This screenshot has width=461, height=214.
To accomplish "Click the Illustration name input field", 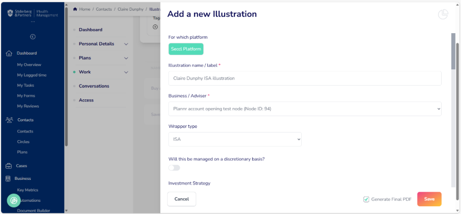I will [305, 78].
